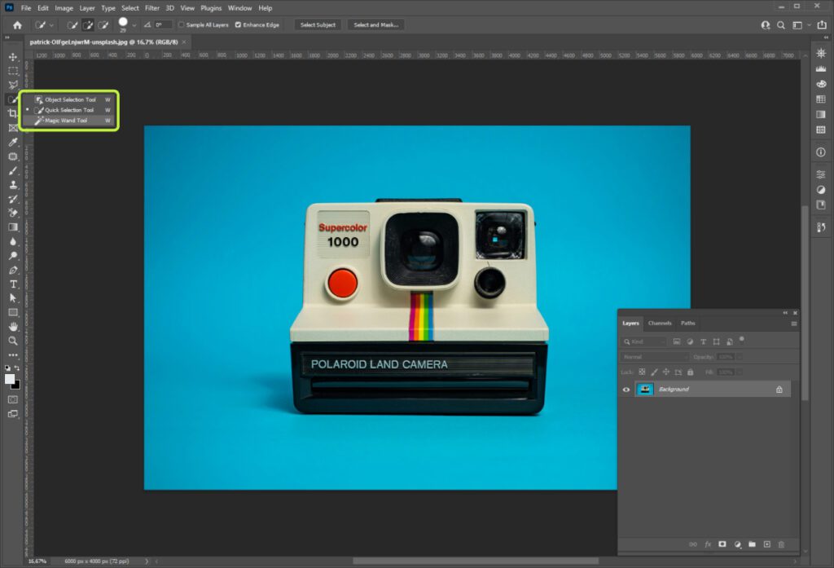
Task: Open the Select menu
Action: click(129, 8)
